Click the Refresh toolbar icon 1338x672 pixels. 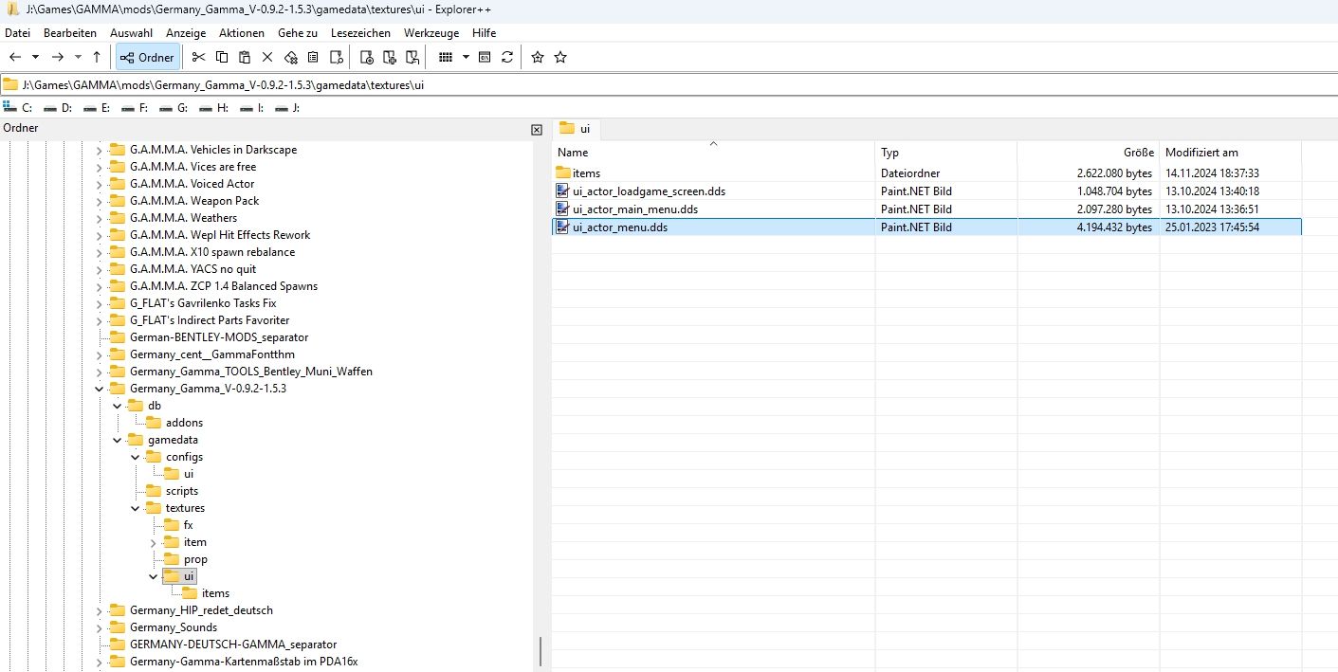point(507,57)
